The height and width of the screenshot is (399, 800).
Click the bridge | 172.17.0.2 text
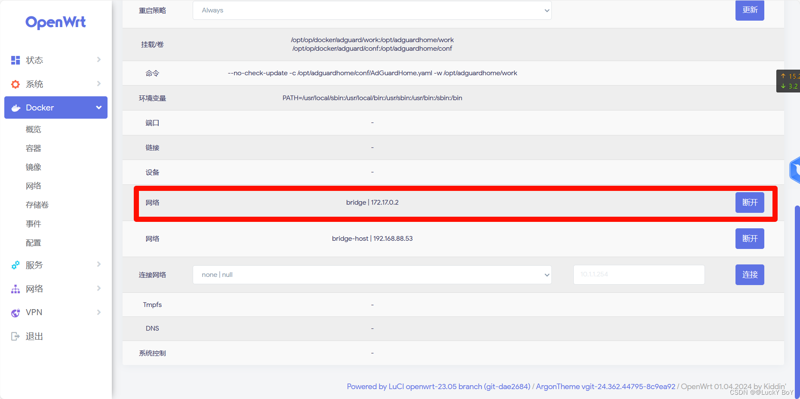[x=372, y=203]
